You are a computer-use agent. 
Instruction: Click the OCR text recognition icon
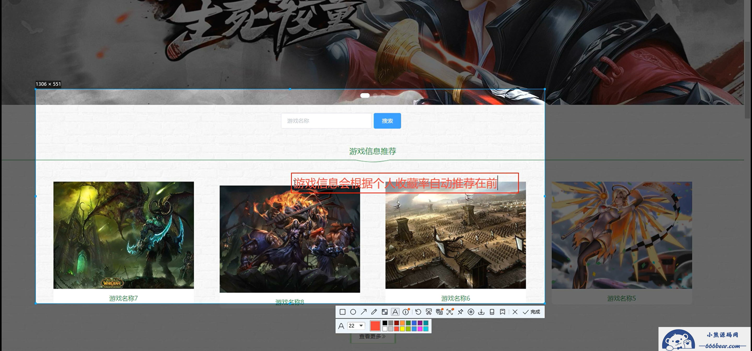coord(450,312)
